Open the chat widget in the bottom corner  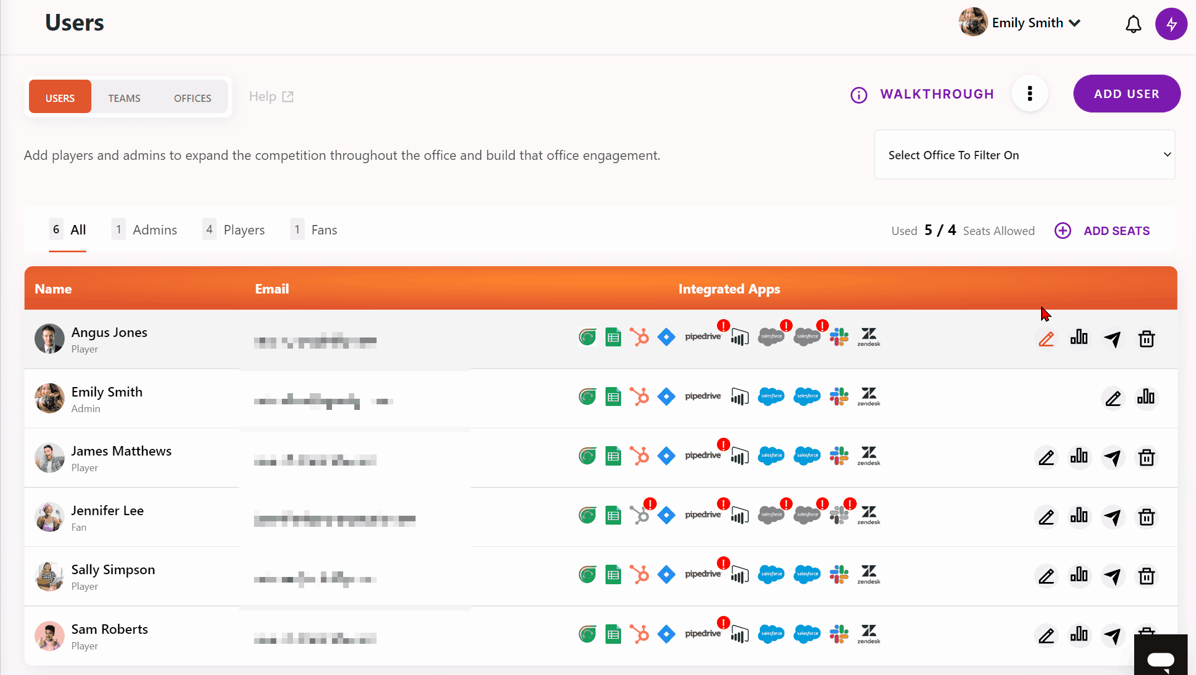pos(1161,659)
